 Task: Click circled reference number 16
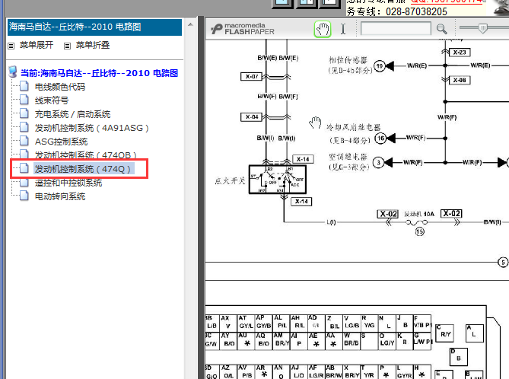pyautogui.click(x=380, y=139)
